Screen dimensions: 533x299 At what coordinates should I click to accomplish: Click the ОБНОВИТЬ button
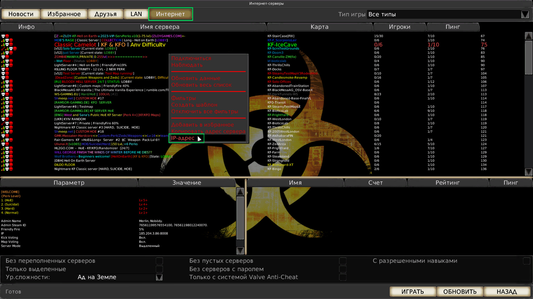tap(460, 292)
